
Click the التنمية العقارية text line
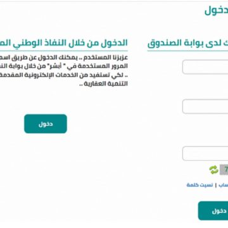click(x=103, y=84)
